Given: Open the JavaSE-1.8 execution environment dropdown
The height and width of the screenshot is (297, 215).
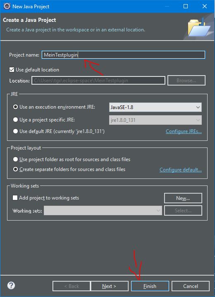Looking at the screenshot, I should [155, 107].
